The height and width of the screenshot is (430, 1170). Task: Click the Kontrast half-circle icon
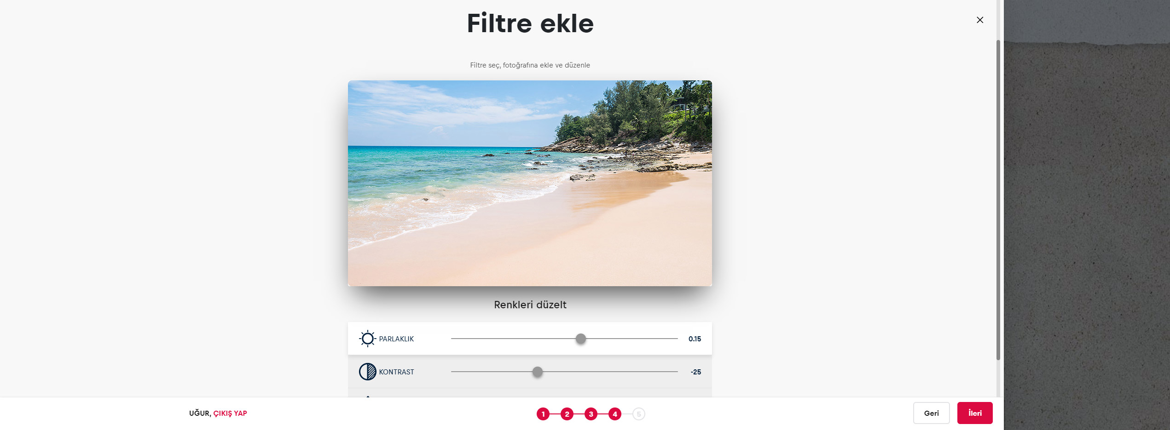[367, 372]
